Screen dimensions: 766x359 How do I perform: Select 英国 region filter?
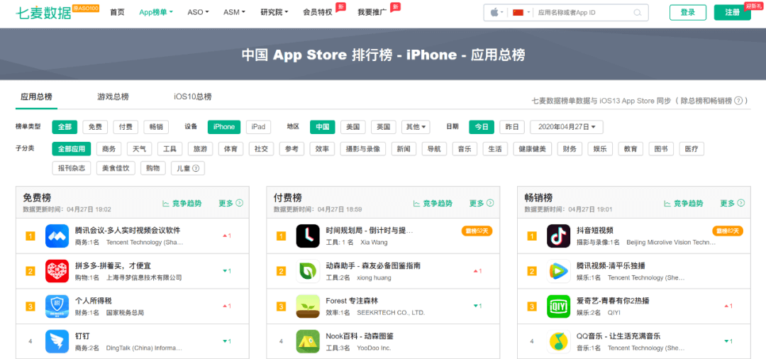[x=384, y=127]
